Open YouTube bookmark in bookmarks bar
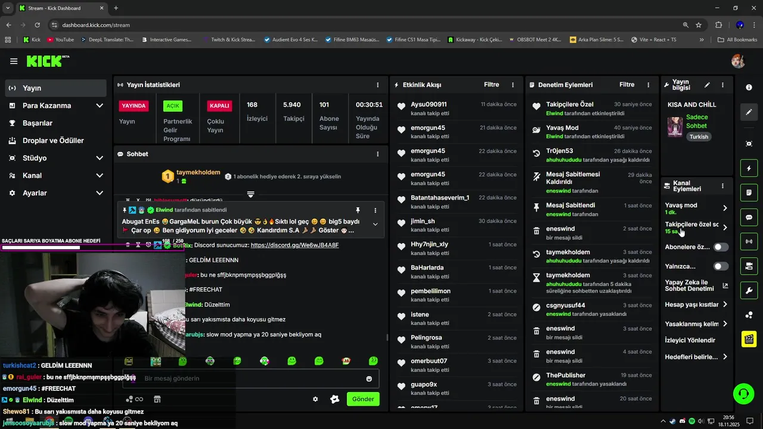The image size is (763, 429). pos(60,40)
